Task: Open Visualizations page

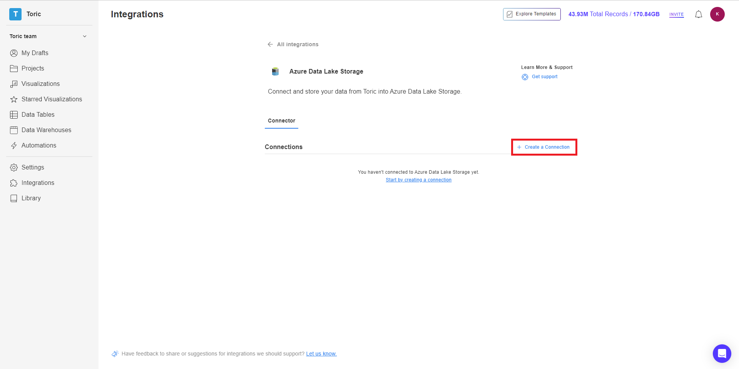Action: click(40, 84)
